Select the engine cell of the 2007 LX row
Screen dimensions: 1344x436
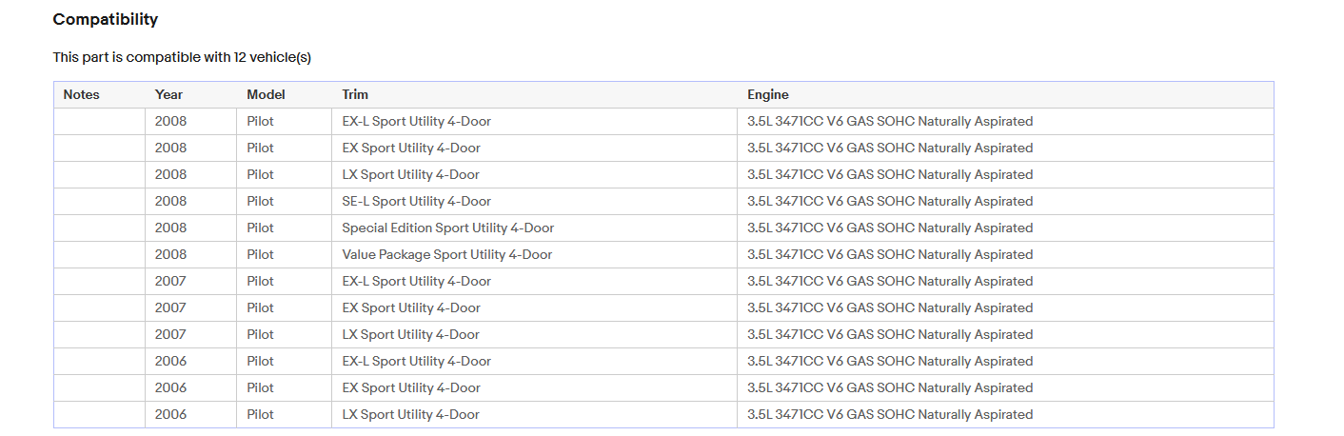pos(1005,334)
